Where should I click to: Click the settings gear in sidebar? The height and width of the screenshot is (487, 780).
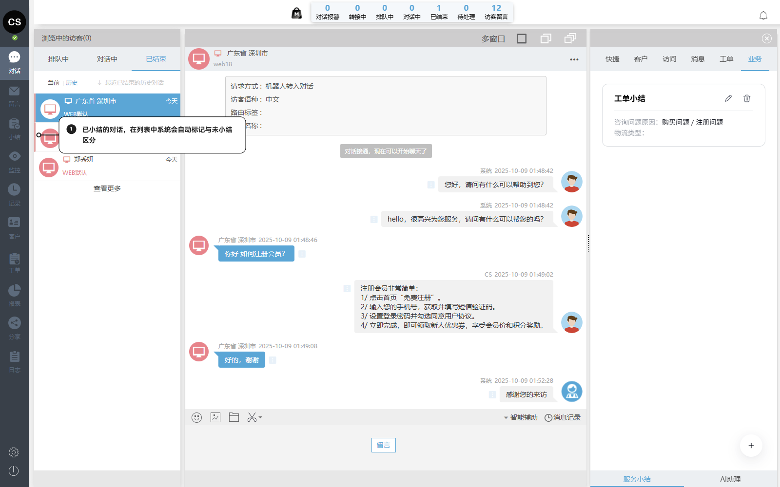[14, 452]
